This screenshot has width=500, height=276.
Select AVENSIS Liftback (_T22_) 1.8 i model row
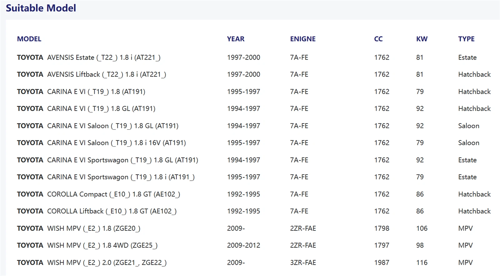[92, 74]
